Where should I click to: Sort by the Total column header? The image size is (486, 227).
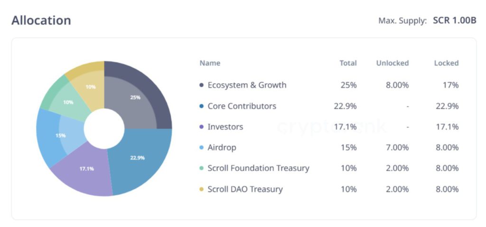pyautogui.click(x=348, y=63)
